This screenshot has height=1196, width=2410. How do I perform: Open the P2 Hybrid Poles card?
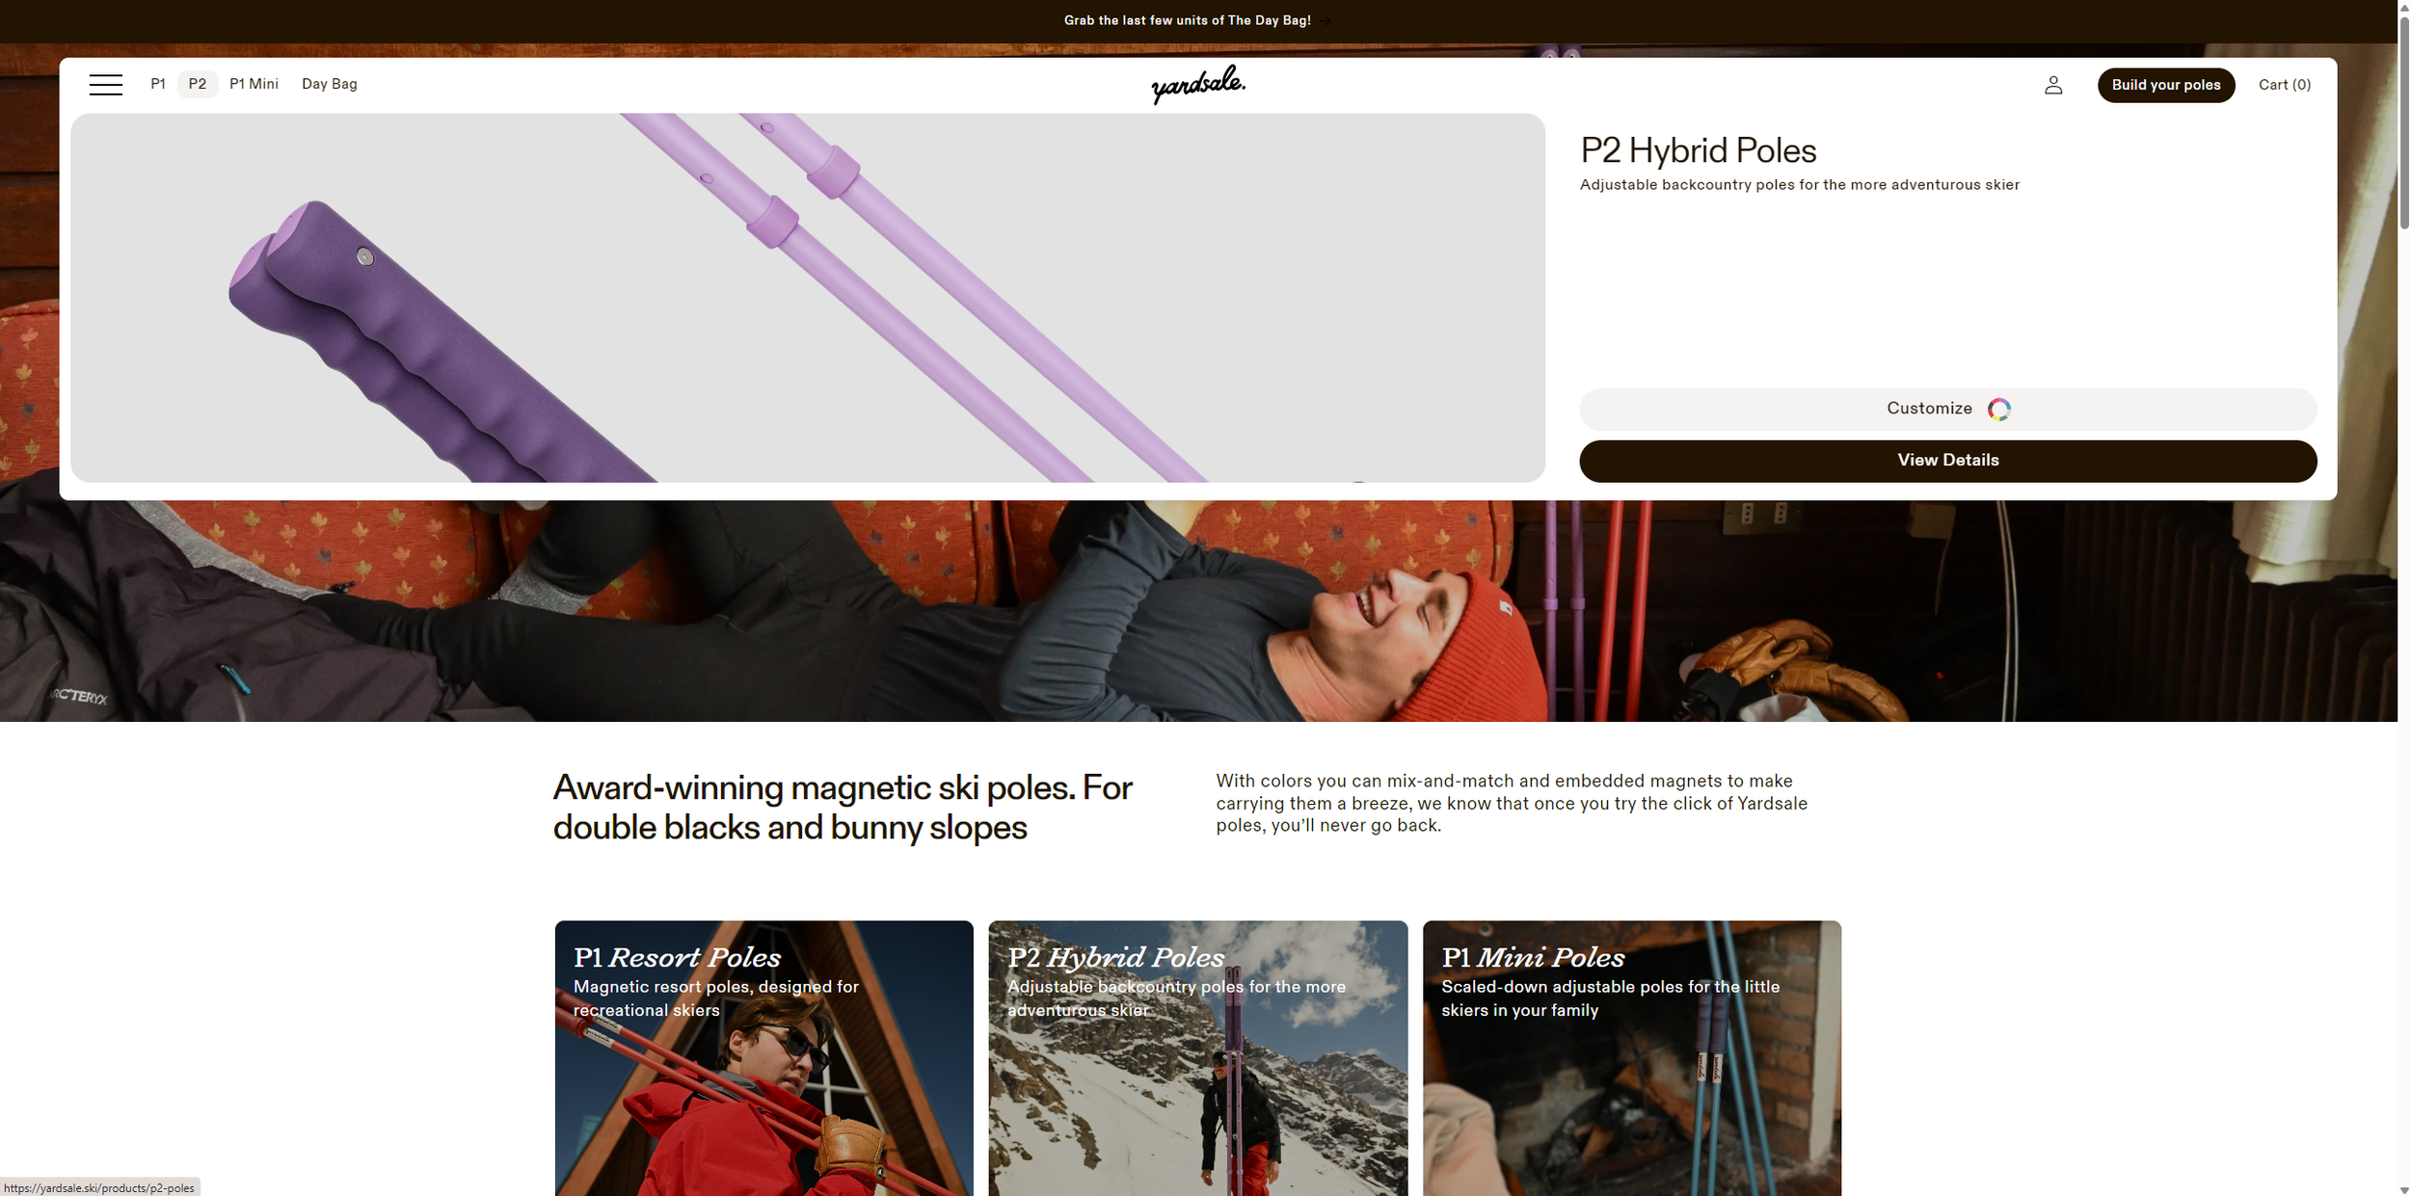(1197, 1058)
